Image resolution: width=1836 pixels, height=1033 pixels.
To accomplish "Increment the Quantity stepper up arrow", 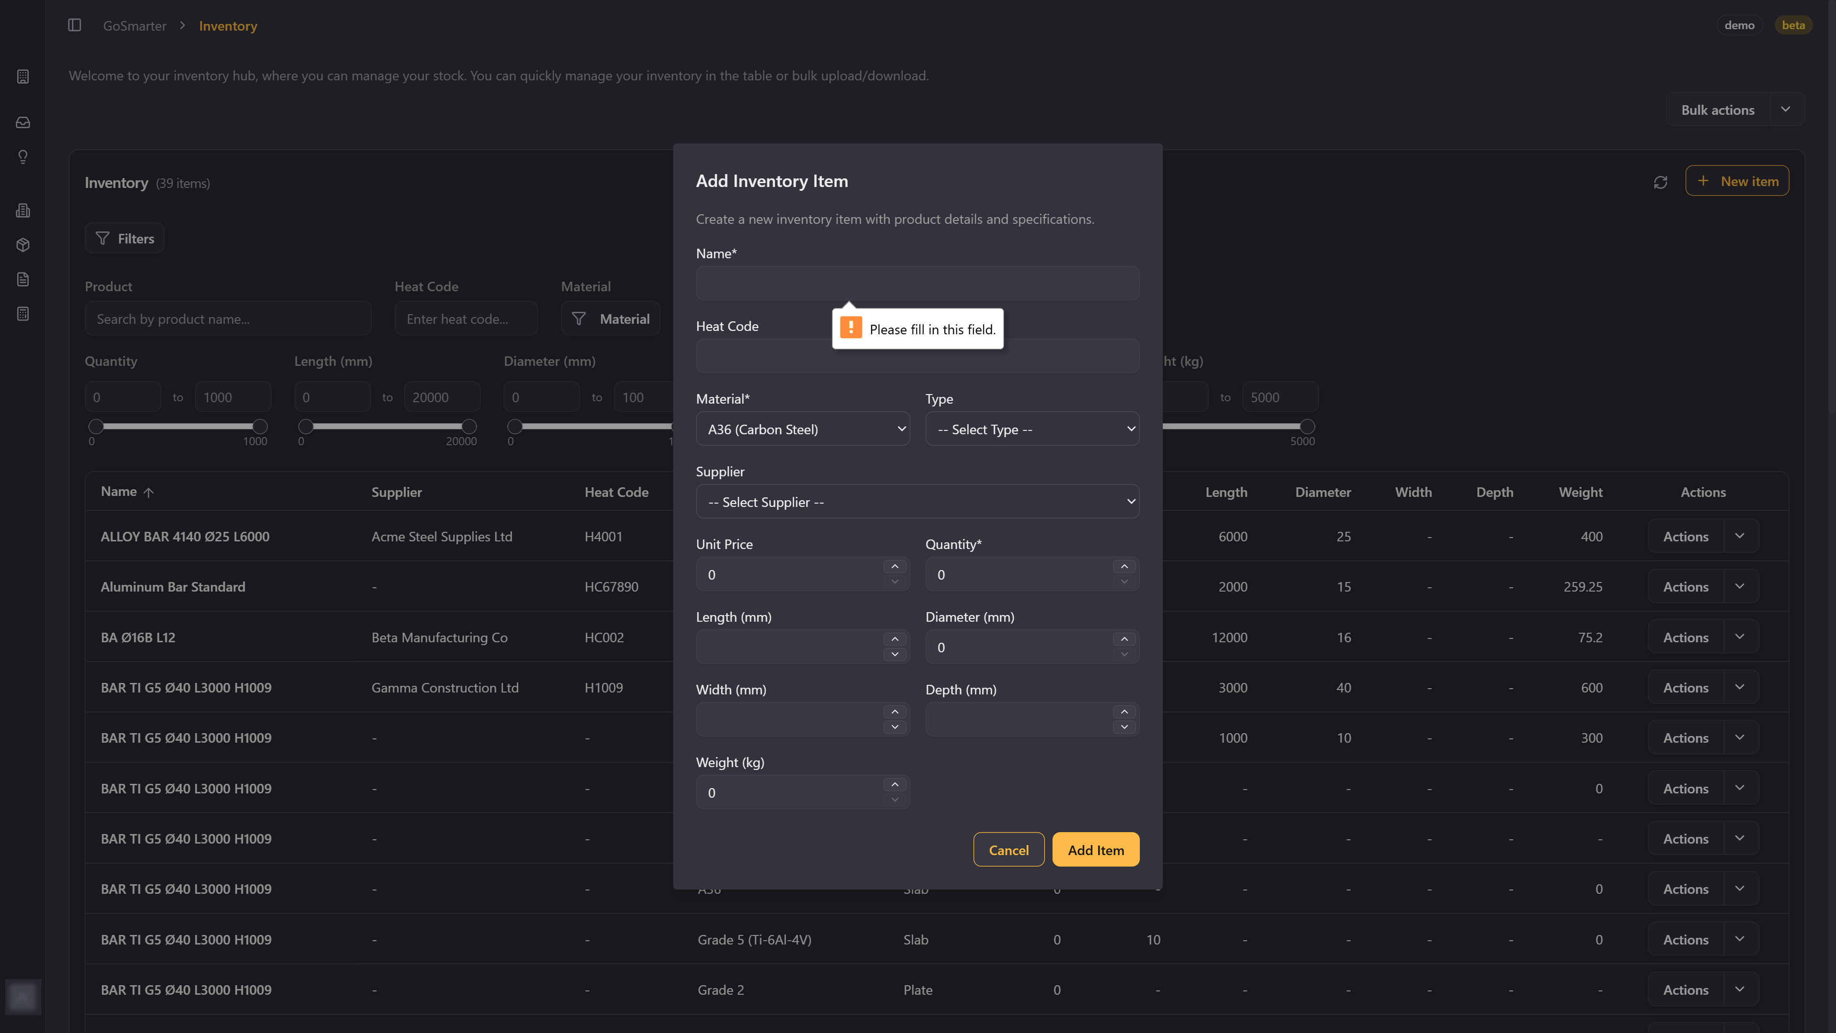I will pyautogui.click(x=1124, y=567).
